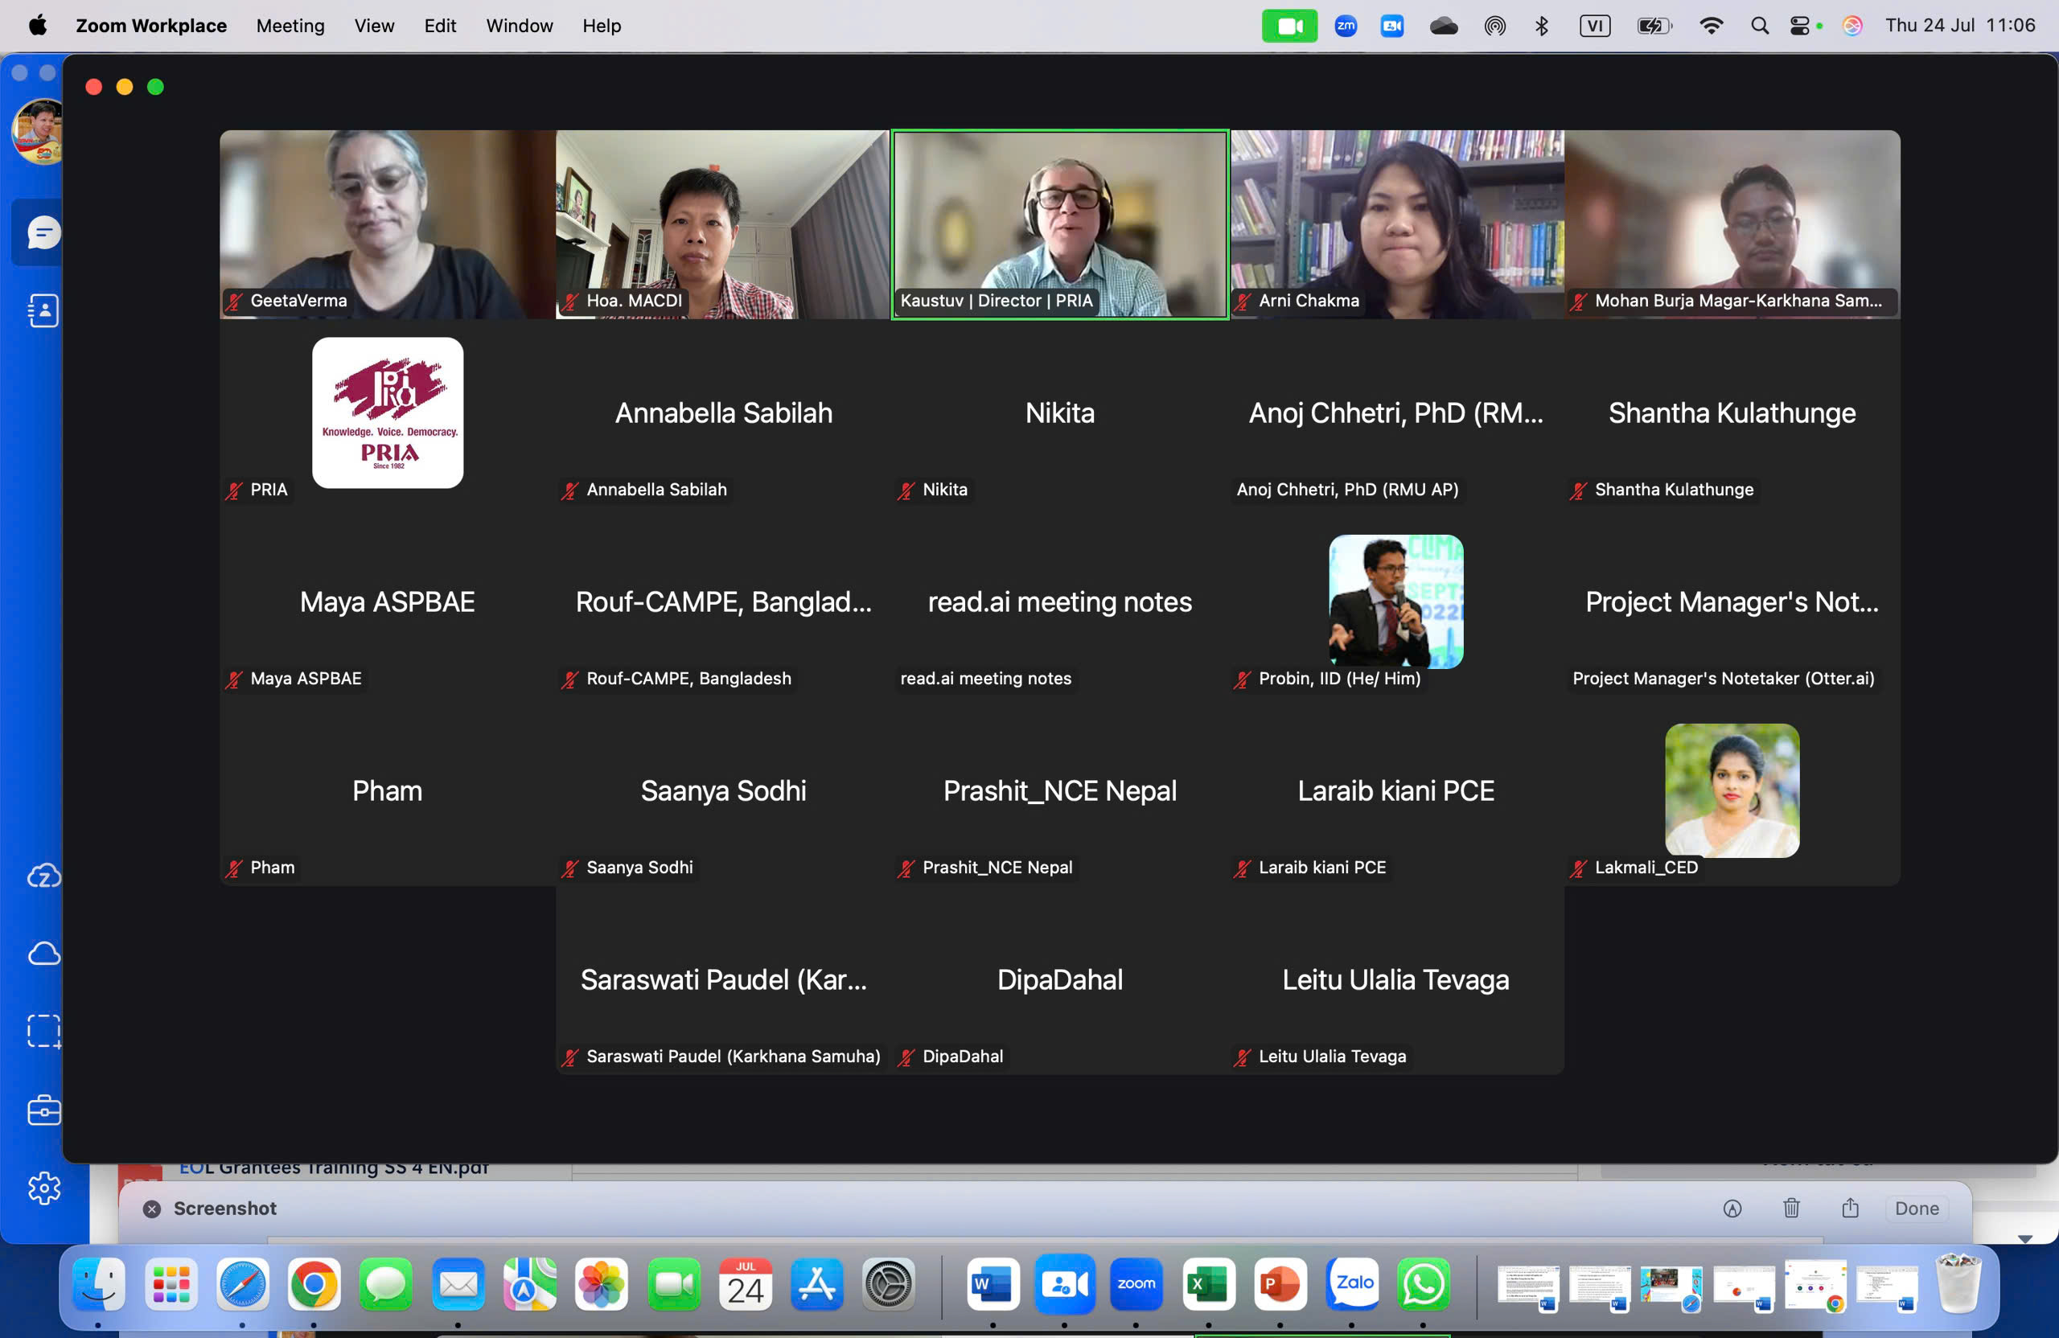Close the Screenshot preview panel
Image resolution: width=2059 pixels, height=1338 pixels.
(152, 1209)
